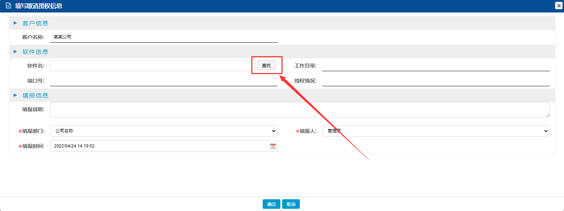Confirm with the 确定 button
The image size is (564, 211).
click(272, 204)
